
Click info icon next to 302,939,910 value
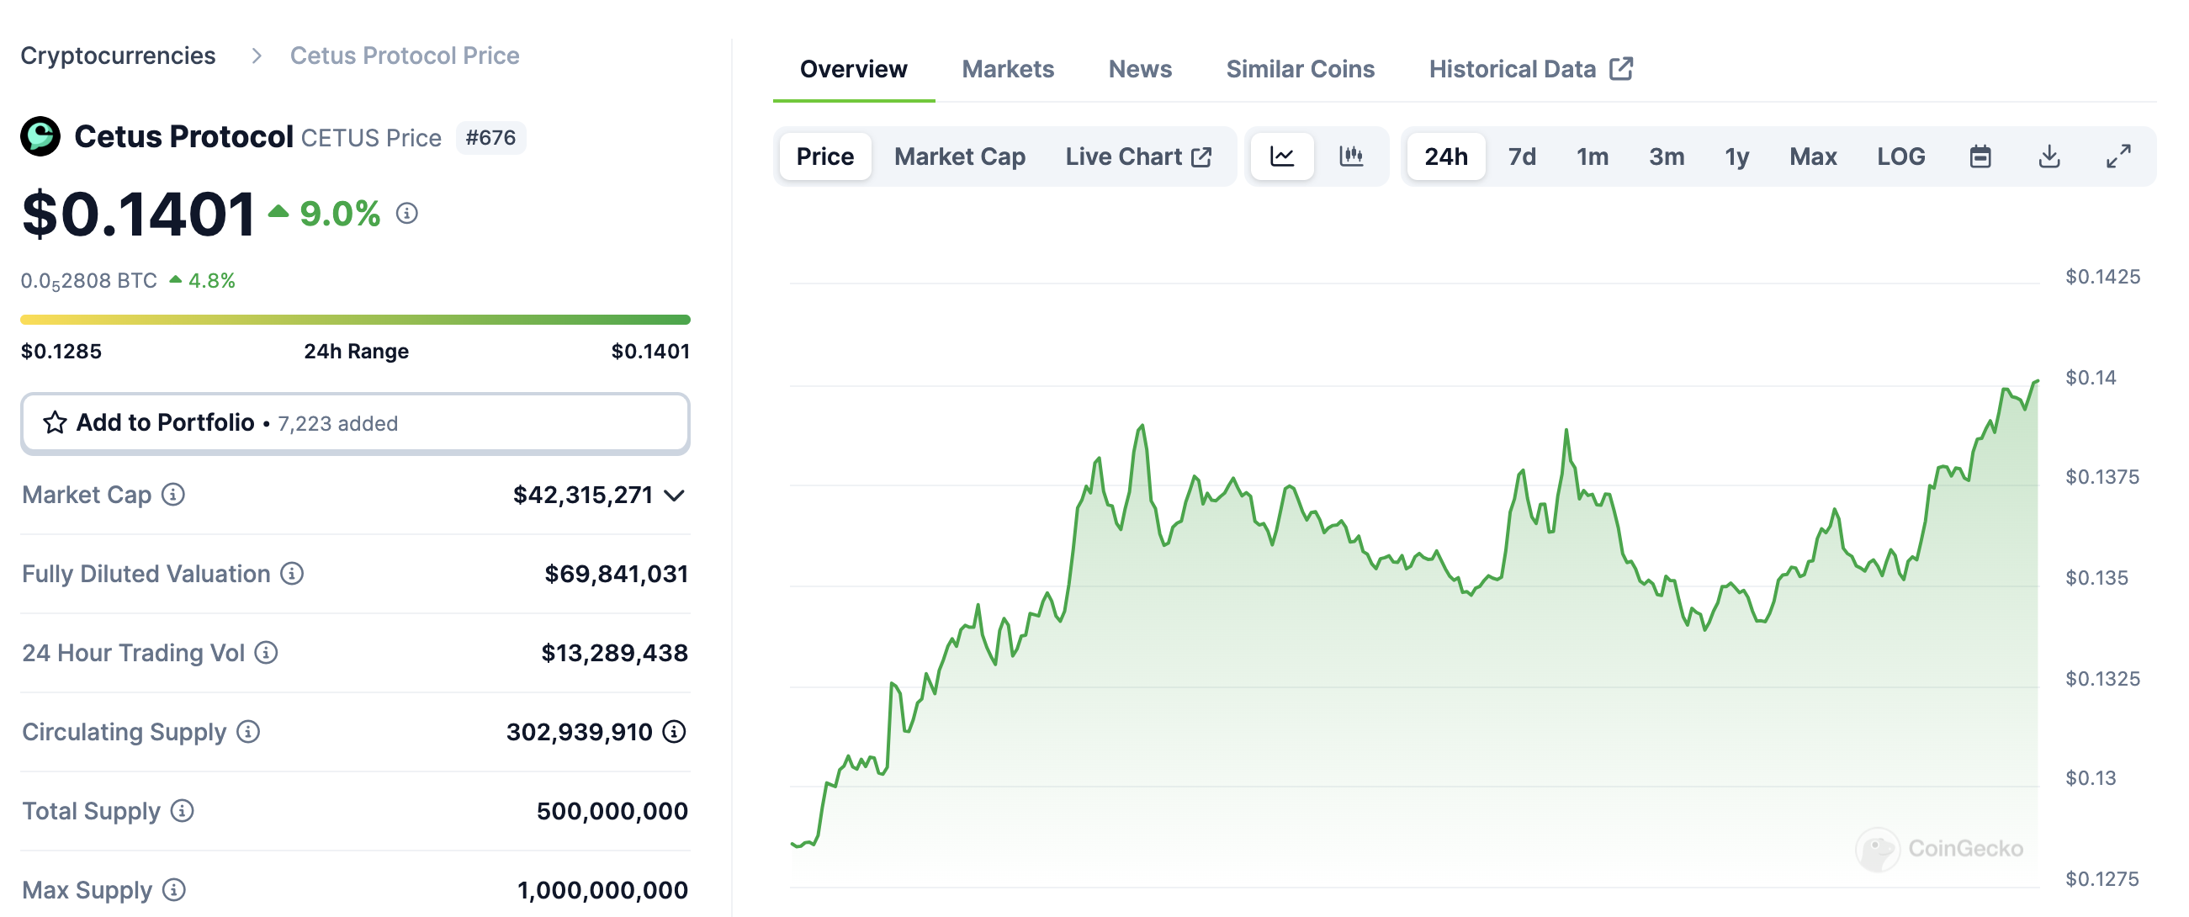[x=675, y=731]
